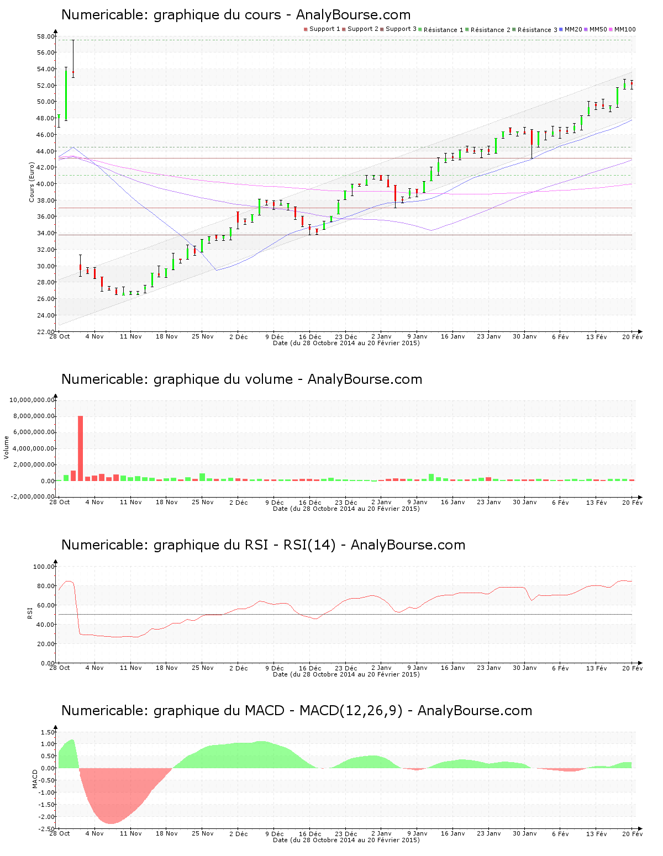Click the '1.50' MACD axis value
The width and height of the screenshot is (663, 856).
(48, 732)
